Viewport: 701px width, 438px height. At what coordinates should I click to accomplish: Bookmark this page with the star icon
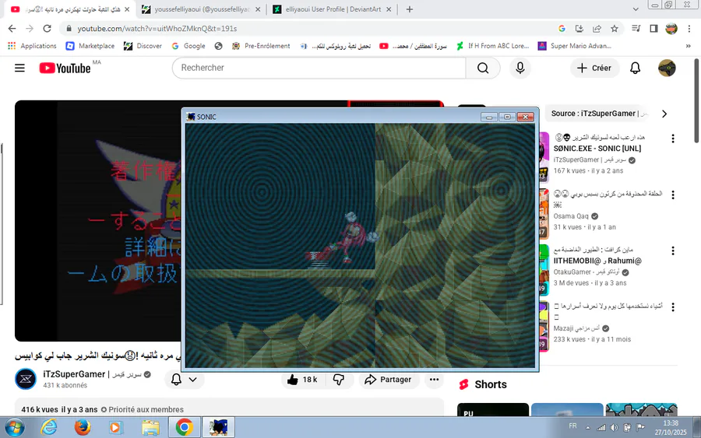click(615, 29)
